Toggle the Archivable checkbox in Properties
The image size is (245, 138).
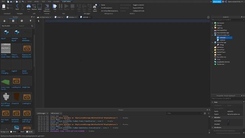(228, 121)
